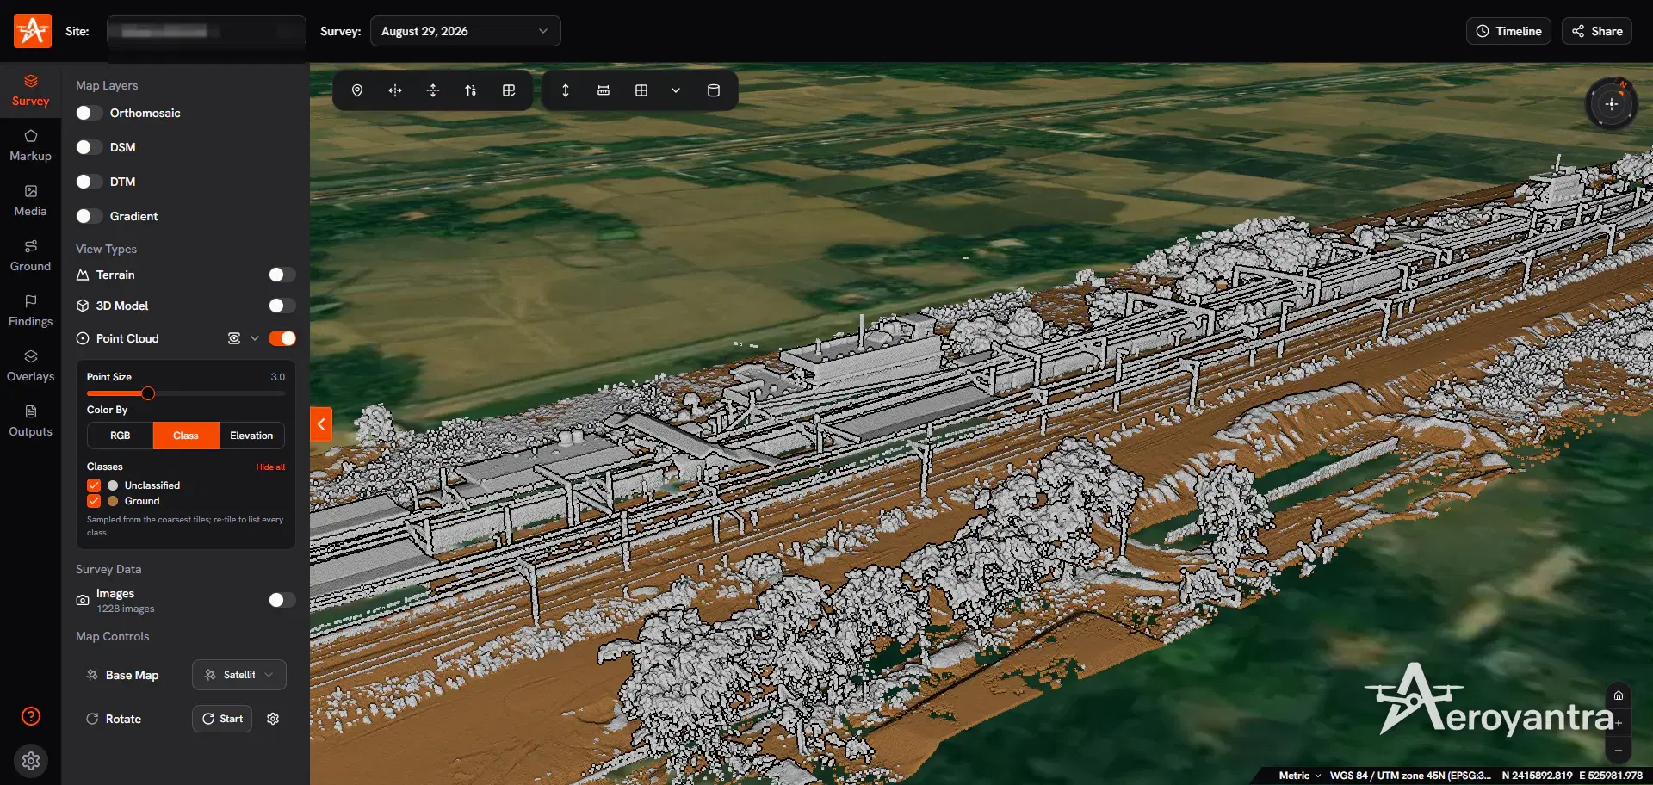
Task: Click the sort order arrow tool
Action: click(471, 90)
